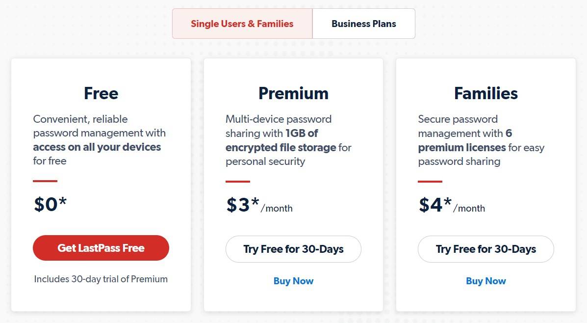587x323 pixels.
Task: Start the Families 30-day free trial
Action: click(485, 249)
